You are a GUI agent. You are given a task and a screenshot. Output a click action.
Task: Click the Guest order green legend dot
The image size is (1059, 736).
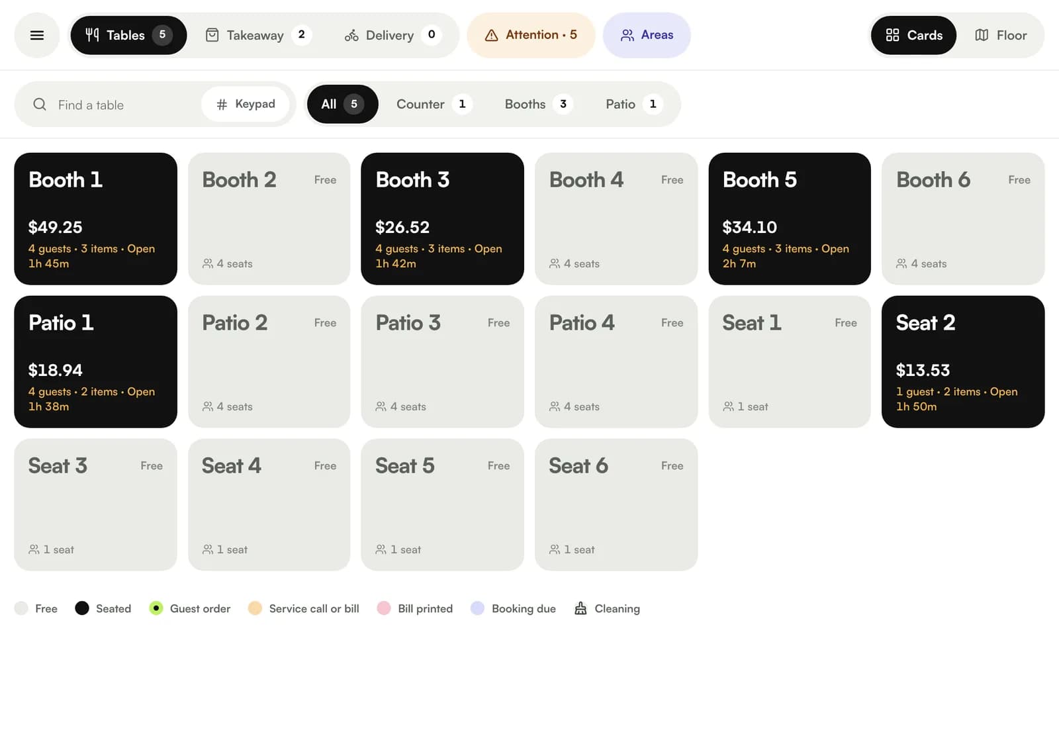(156, 608)
